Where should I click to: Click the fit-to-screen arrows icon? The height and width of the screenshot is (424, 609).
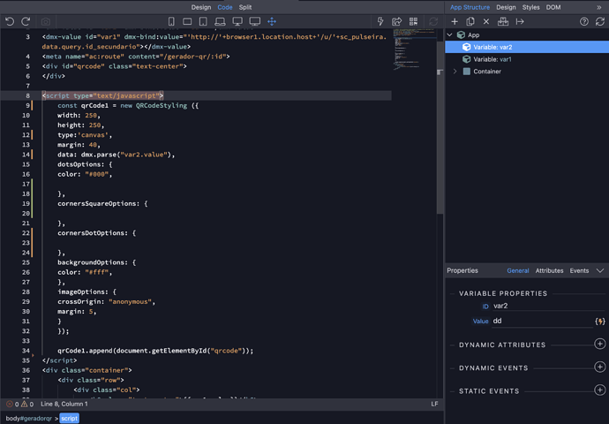point(272,21)
